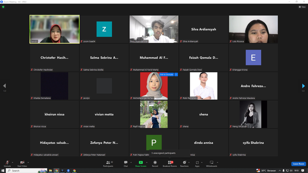Open Zoom icon in Windows taskbar
Screen dimensions: 308x173
coord(68,171)
